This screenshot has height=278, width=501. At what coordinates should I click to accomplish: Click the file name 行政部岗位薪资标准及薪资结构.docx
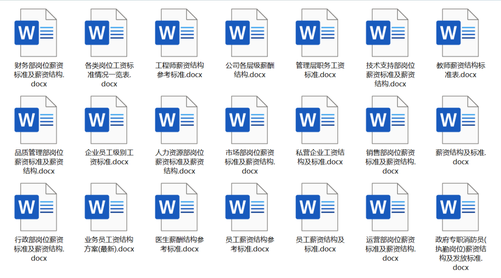tap(39, 249)
